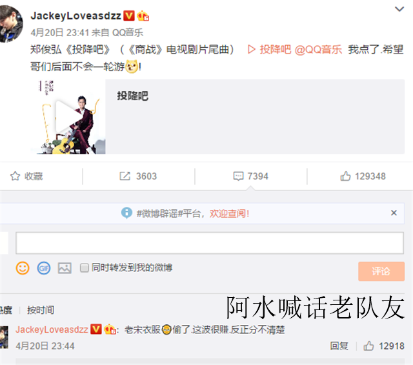
Task: Attach a picture using the image icon
Action: [65, 268]
